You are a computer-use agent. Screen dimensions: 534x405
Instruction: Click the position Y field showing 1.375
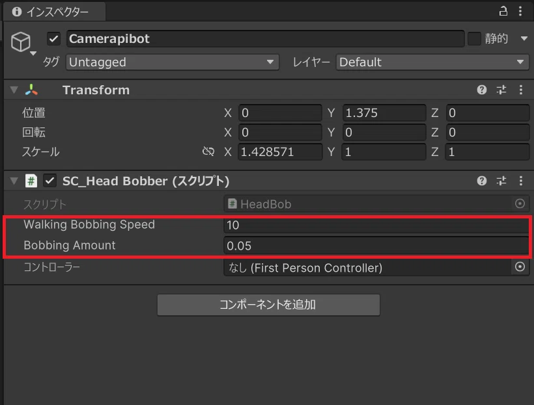[x=384, y=113]
